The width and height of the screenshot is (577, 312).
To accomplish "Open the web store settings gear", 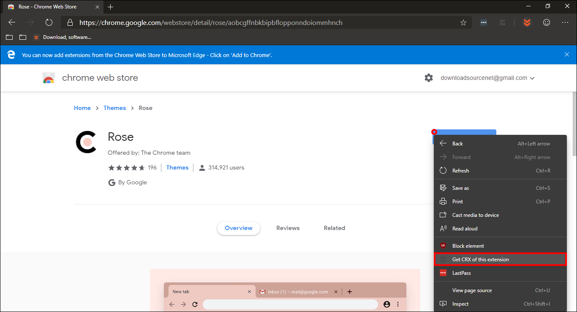I will click(429, 78).
